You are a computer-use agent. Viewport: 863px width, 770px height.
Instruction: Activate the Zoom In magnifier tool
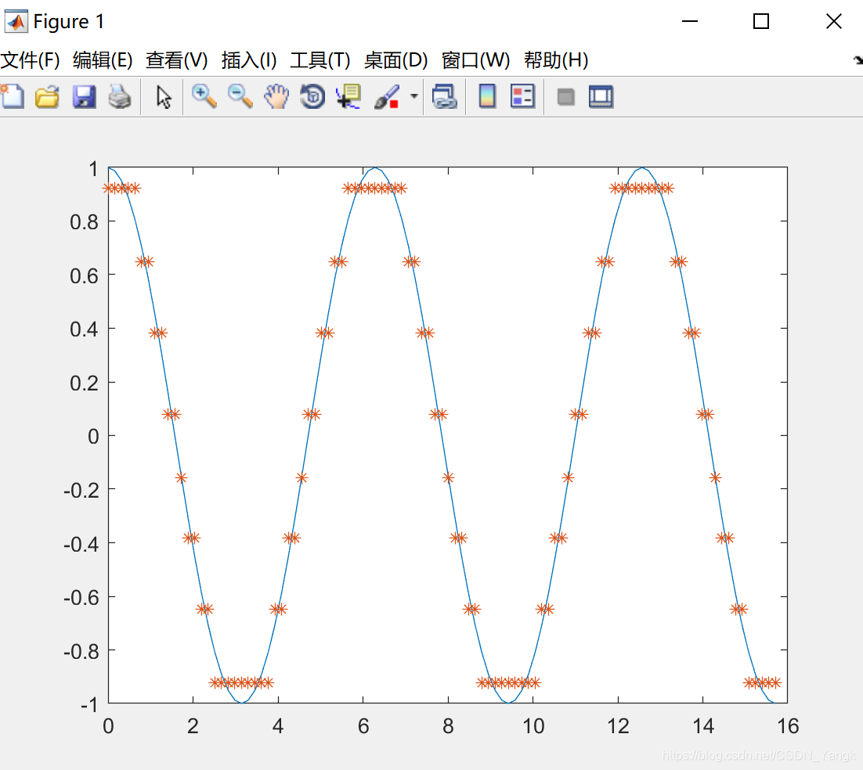(204, 97)
